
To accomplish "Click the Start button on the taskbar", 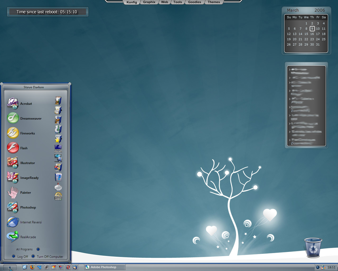I will pyautogui.click(x=10, y=268).
